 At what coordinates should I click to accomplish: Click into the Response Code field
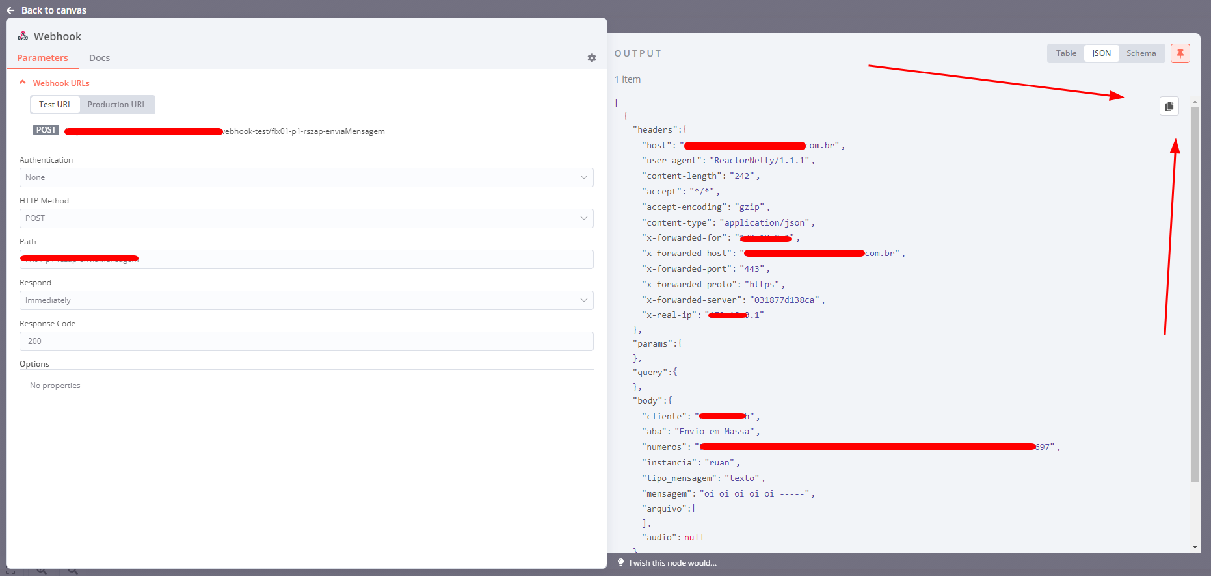(x=306, y=341)
